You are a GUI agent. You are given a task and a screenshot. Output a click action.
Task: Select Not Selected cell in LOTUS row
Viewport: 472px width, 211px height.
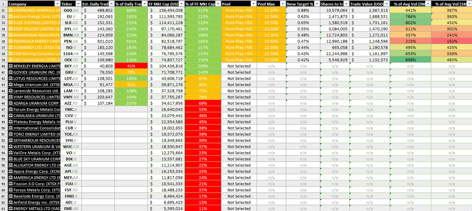[239, 79]
